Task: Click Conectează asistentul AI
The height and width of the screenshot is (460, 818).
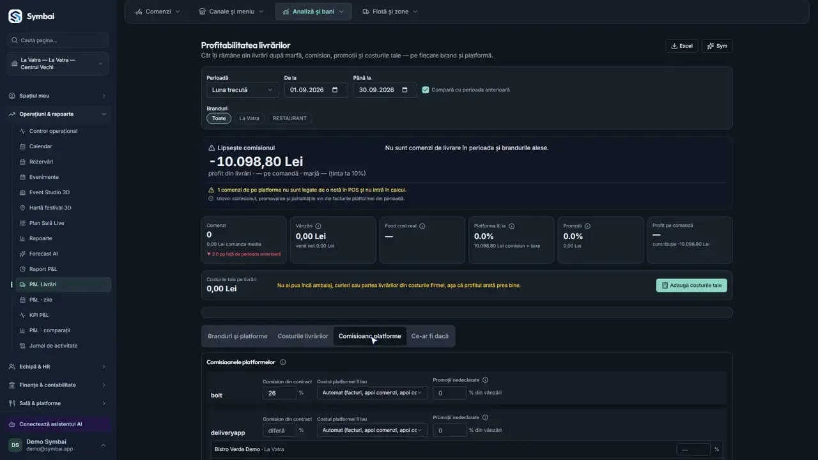Action: coord(58,424)
